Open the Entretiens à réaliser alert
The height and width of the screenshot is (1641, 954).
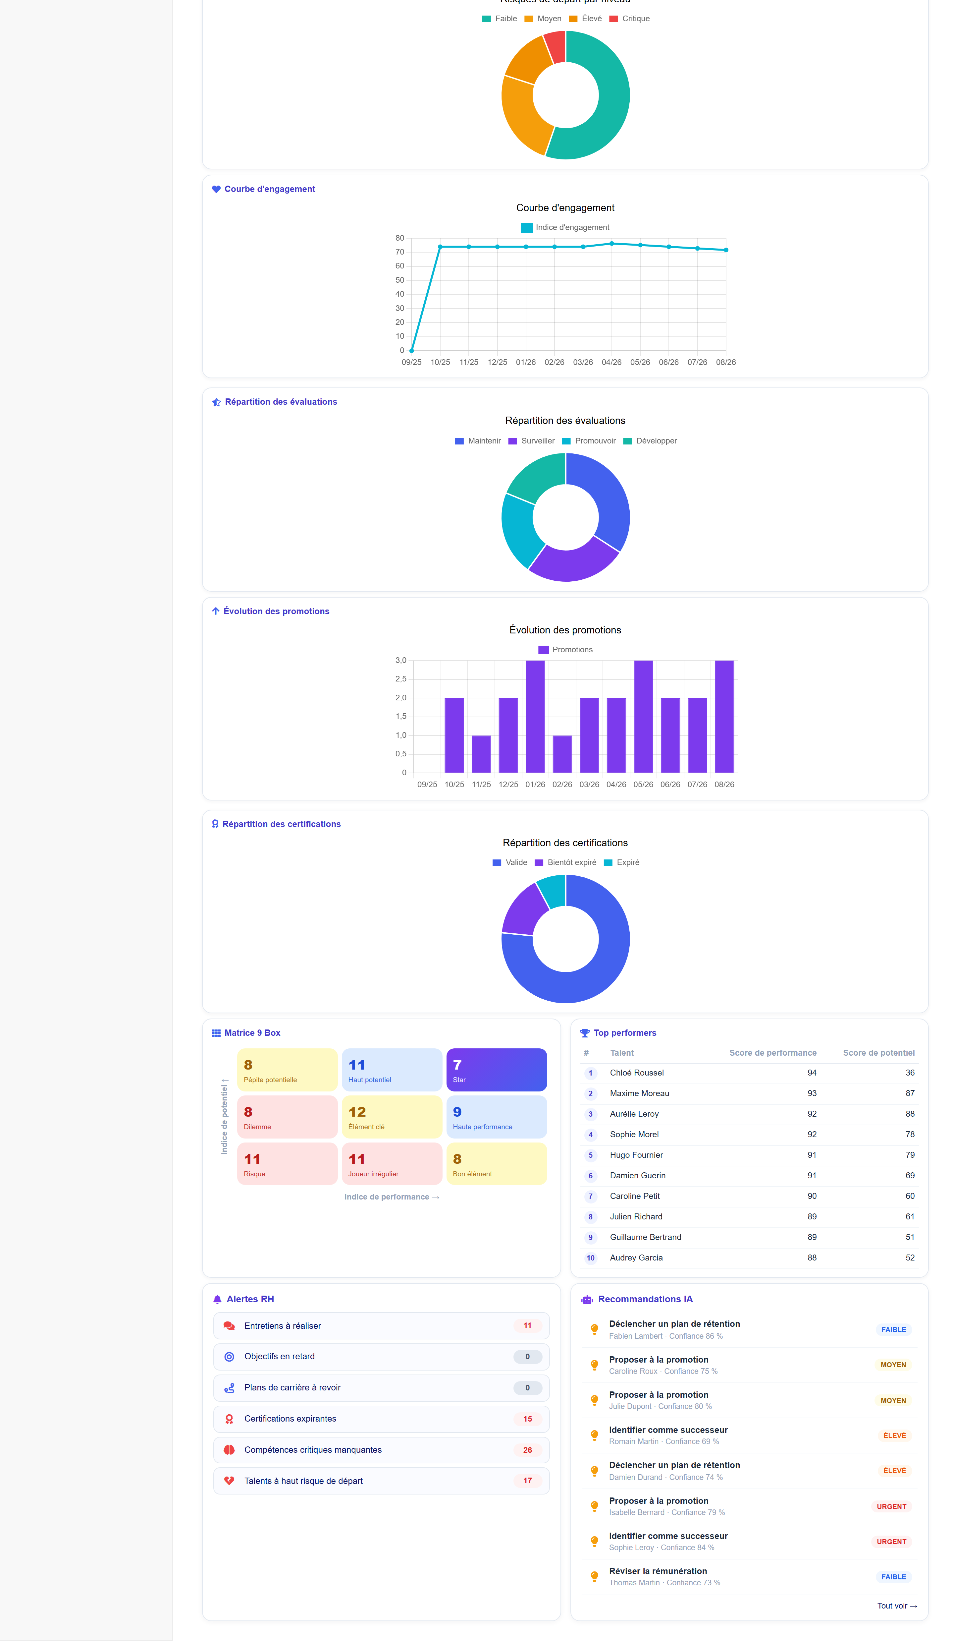click(381, 1326)
